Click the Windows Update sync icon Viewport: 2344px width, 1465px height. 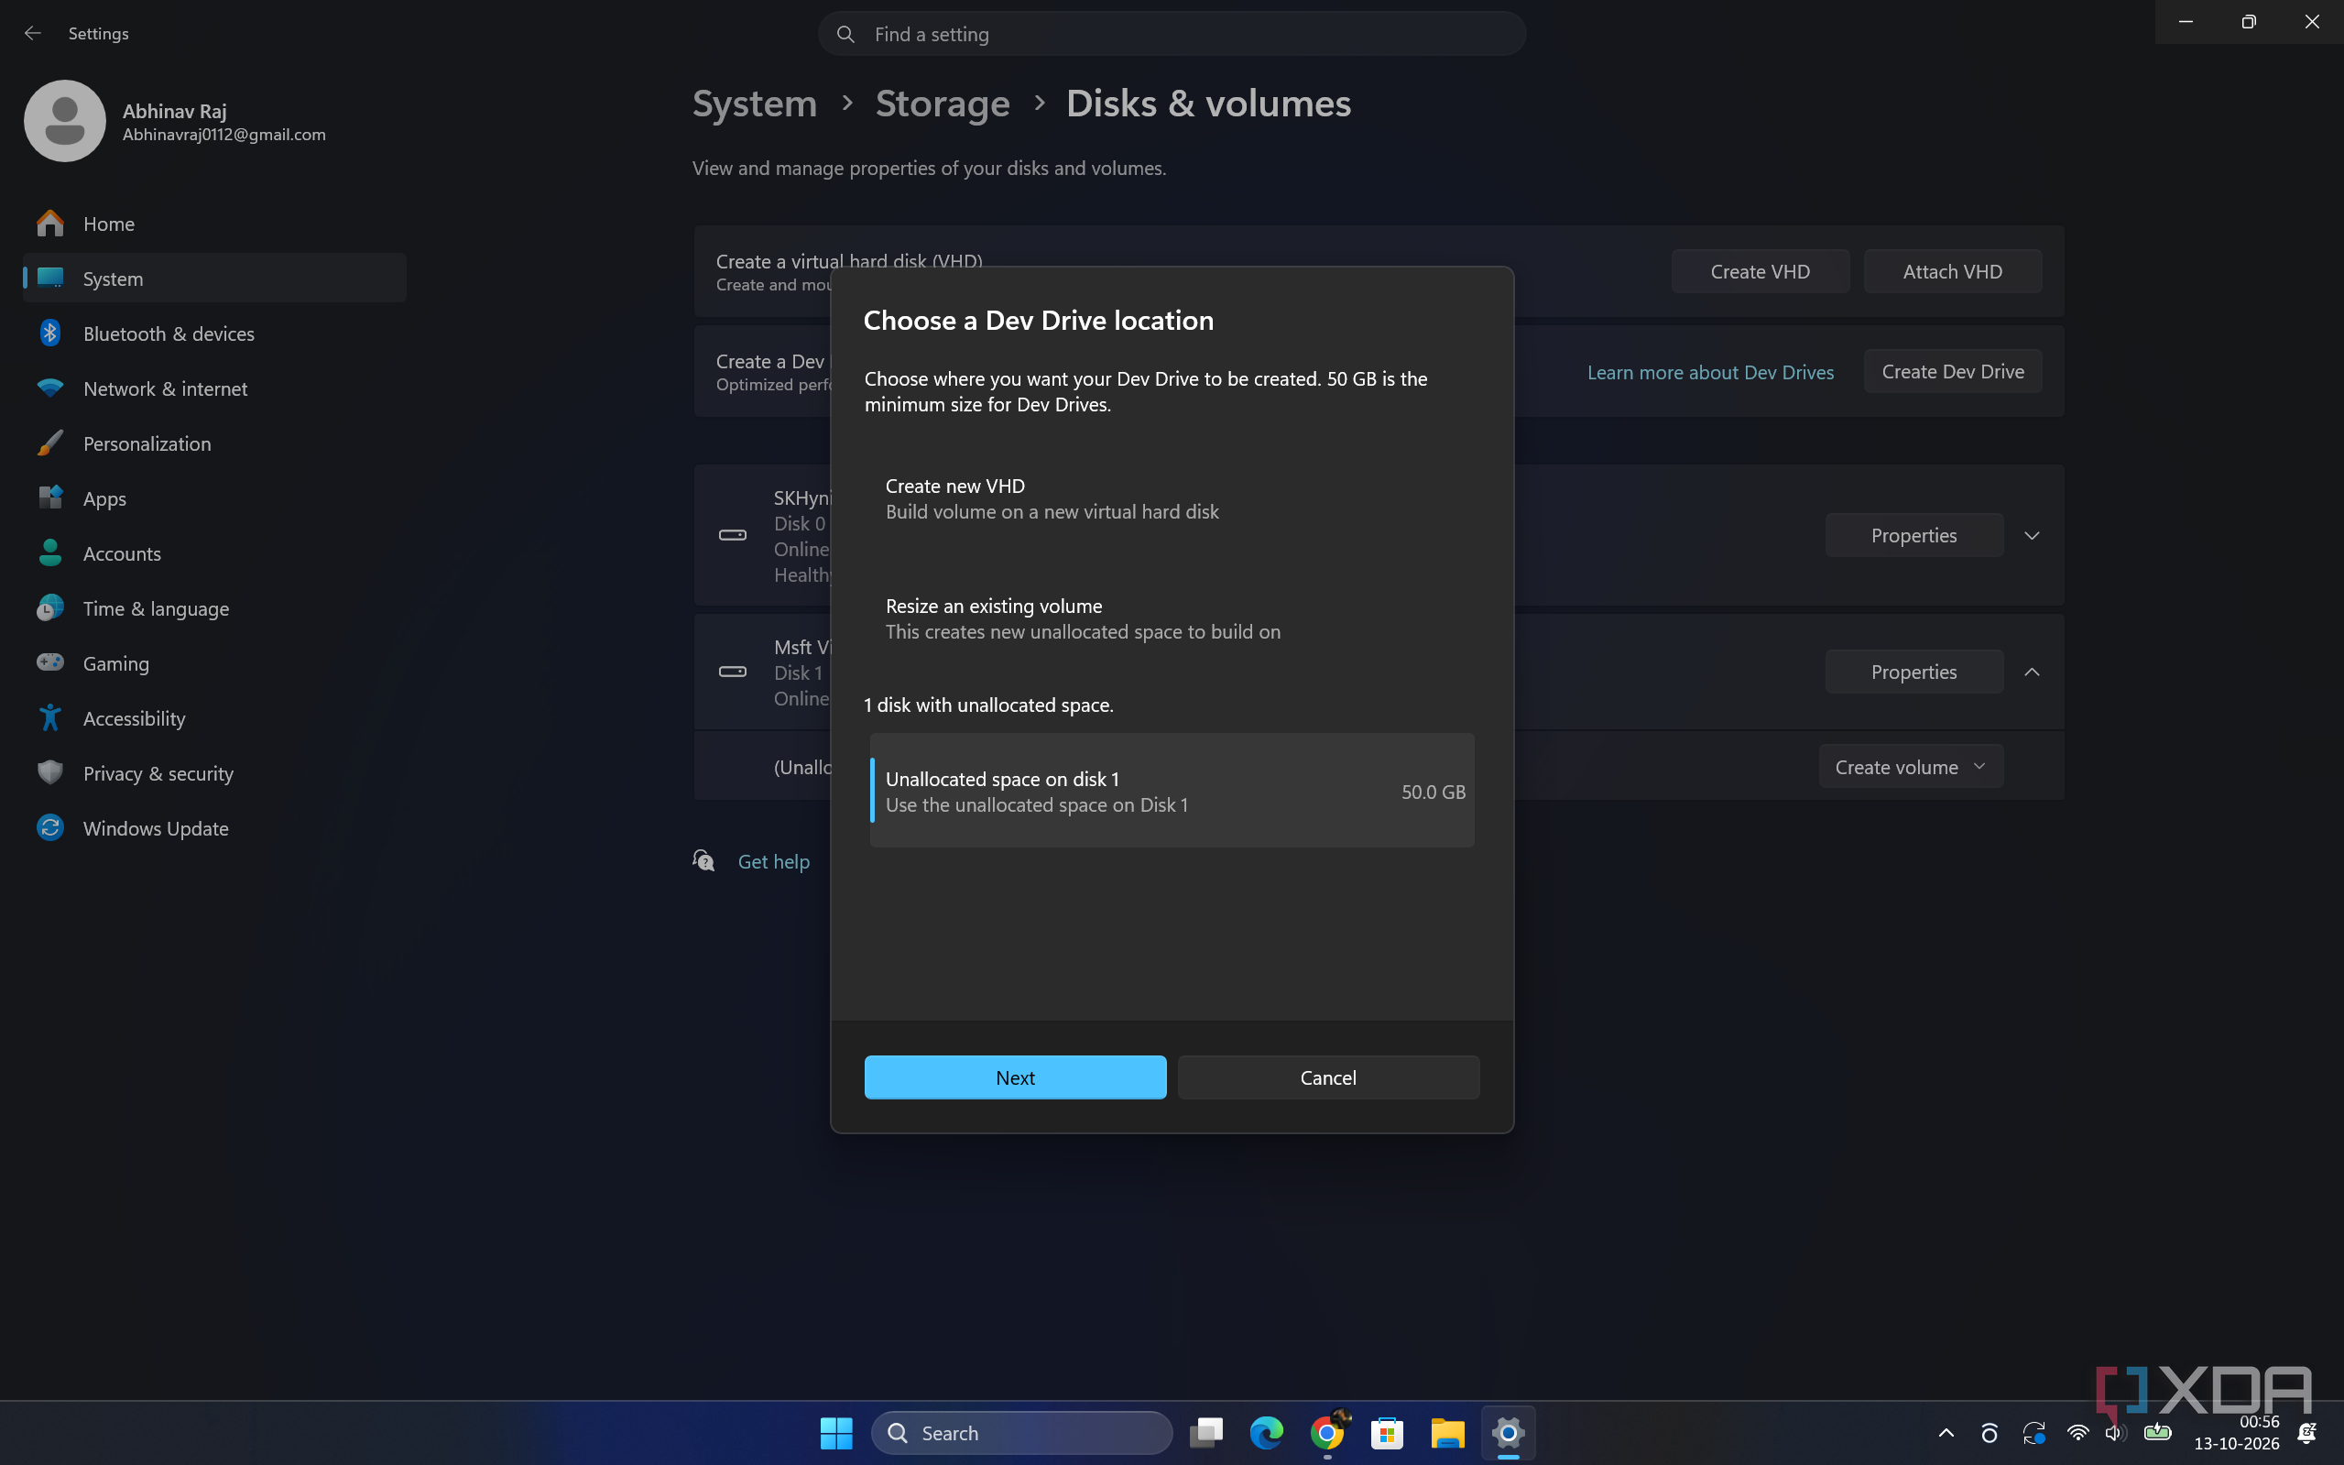(x=49, y=828)
